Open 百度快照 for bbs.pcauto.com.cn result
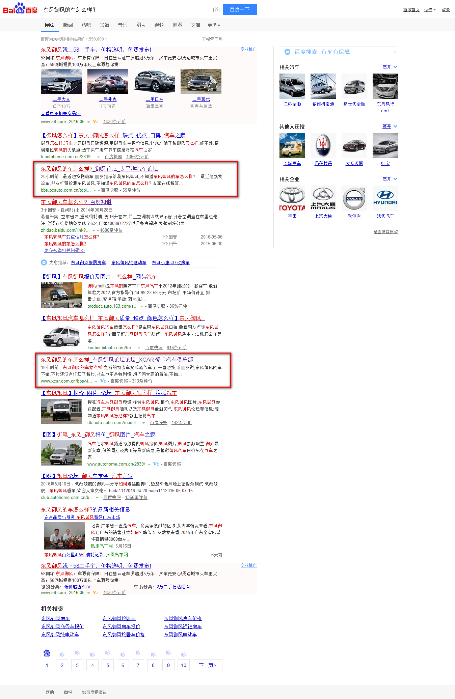This screenshot has width=455, height=699. coord(110,190)
